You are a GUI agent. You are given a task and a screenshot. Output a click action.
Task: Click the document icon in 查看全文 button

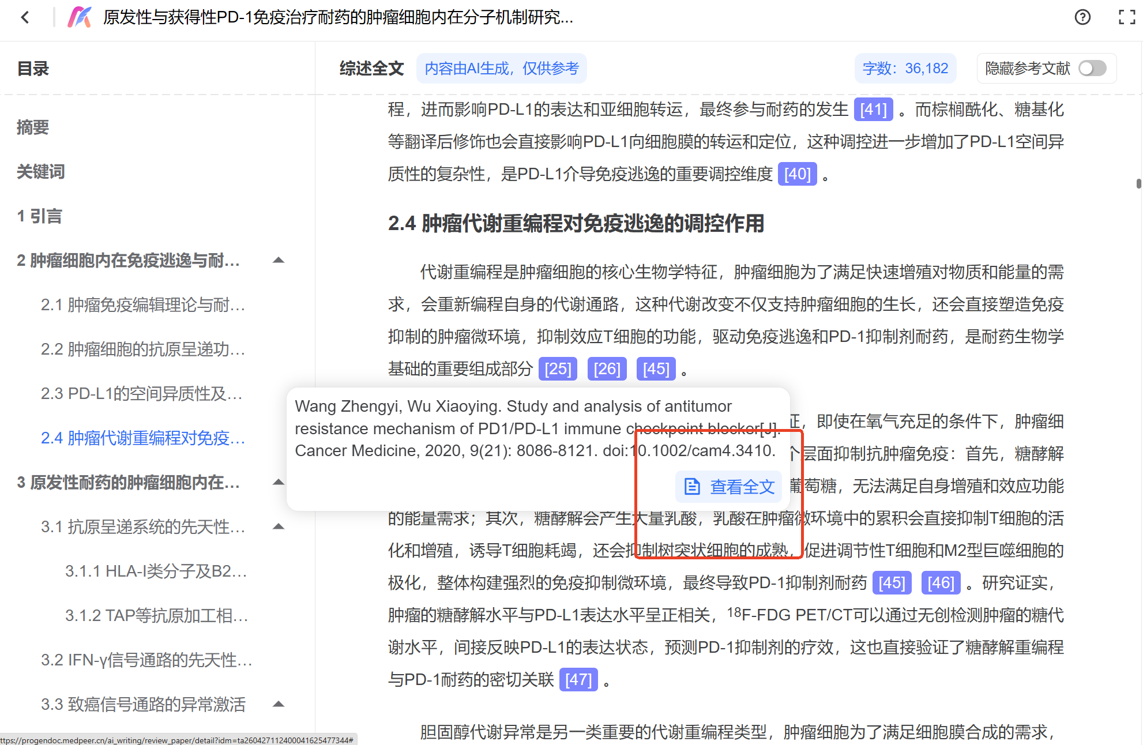point(692,487)
